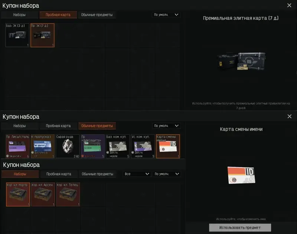Select the Баз. ЭК (3 д) card item
The height and width of the screenshot is (234, 297).
click(17, 35)
